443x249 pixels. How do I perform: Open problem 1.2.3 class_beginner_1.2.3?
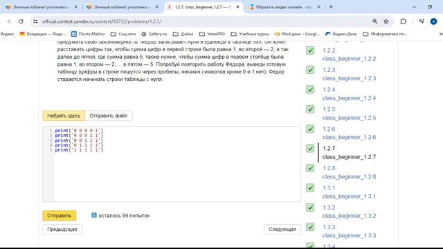349,74
